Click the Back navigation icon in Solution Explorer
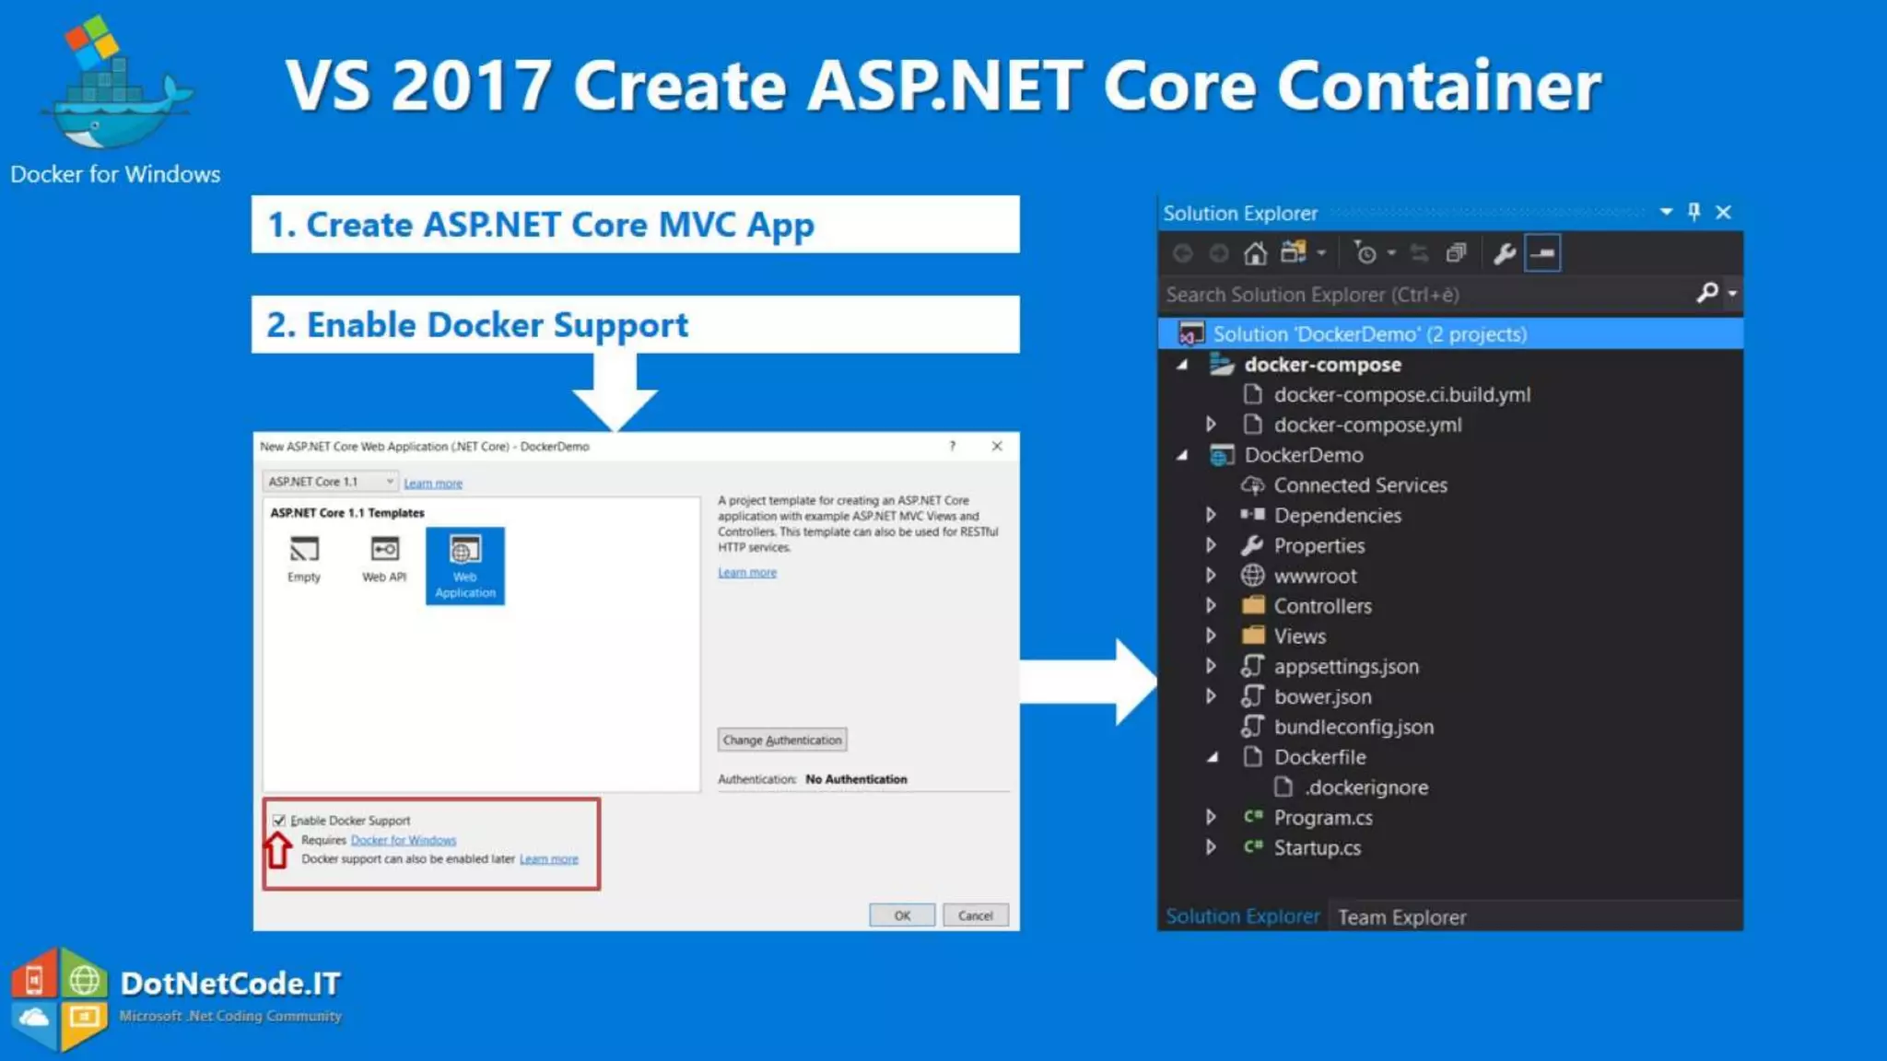Viewport: 1887px width, 1061px height. [1183, 253]
